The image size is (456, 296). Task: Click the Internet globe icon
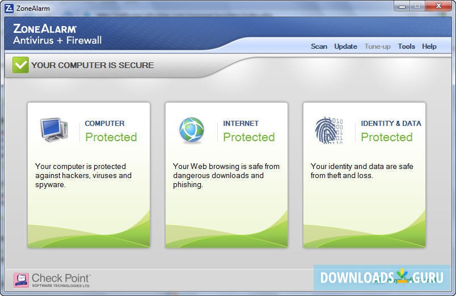[x=192, y=130]
